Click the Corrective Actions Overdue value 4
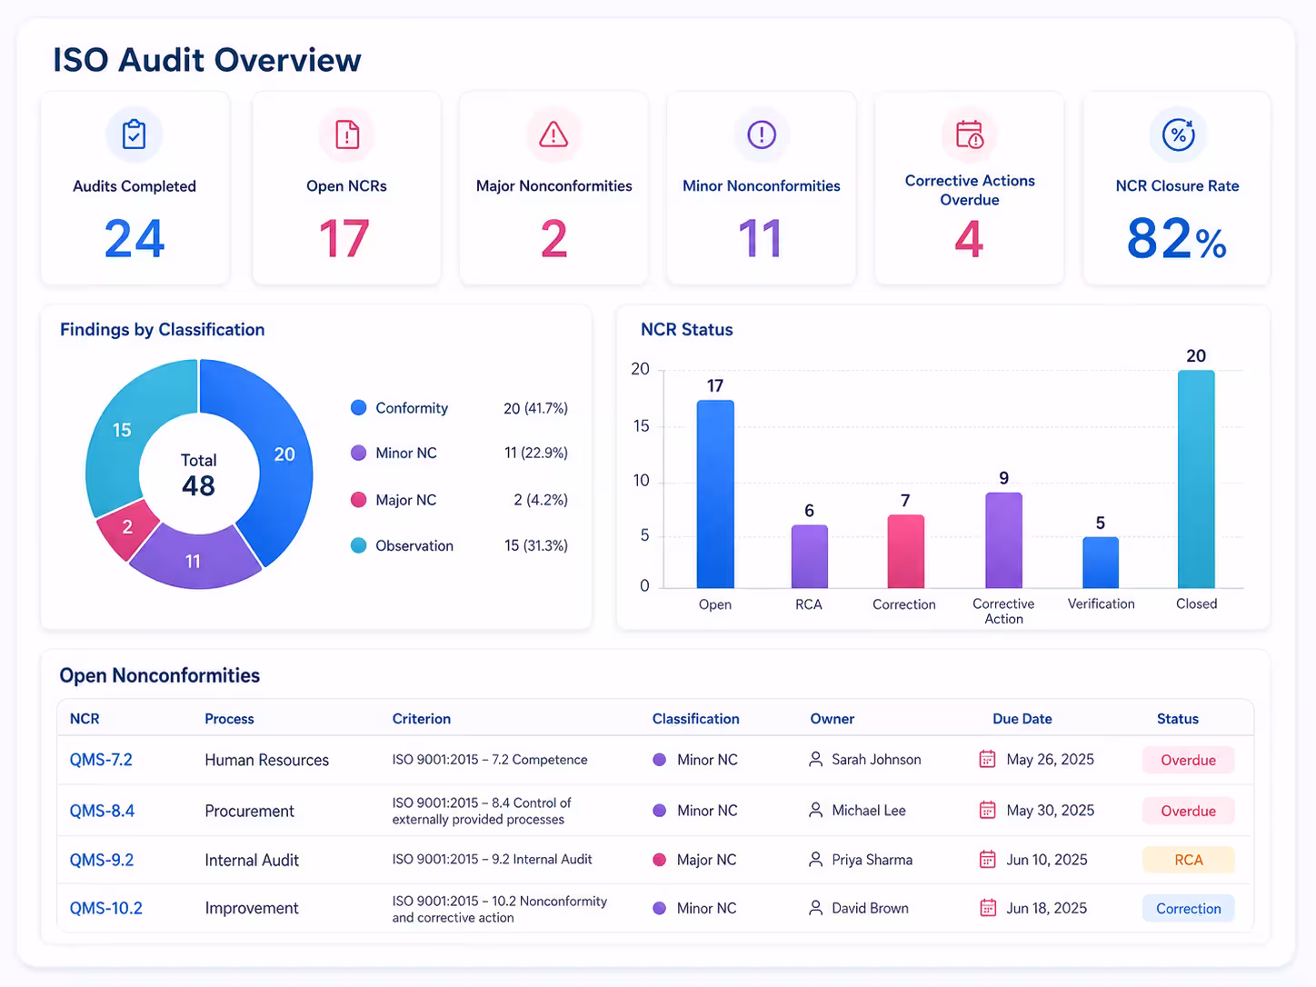Image resolution: width=1316 pixels, height=987 pixels. [x=970, y=239]
